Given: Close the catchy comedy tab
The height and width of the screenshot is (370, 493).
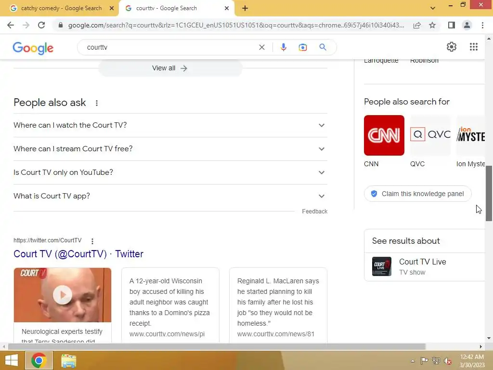Looking at the screenshot, I should [112, 8].
